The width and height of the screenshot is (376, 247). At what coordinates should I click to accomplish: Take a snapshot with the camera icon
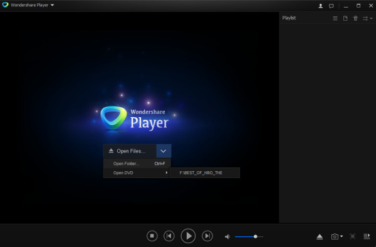(335, 237)
